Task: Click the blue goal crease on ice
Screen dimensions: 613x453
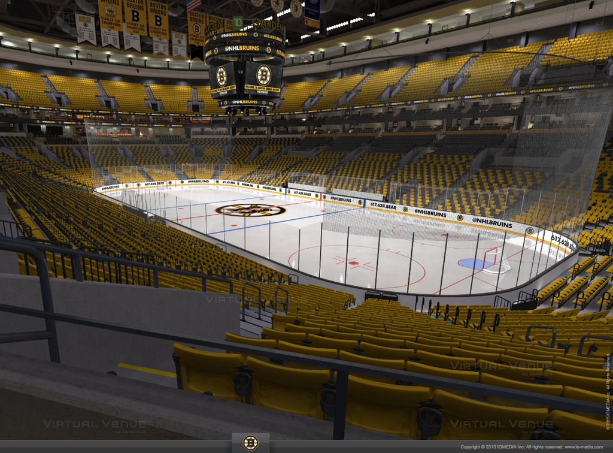Action: [x=475, y=264]
